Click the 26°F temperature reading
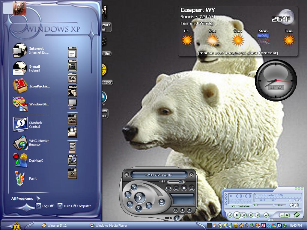 pos(281,19)
